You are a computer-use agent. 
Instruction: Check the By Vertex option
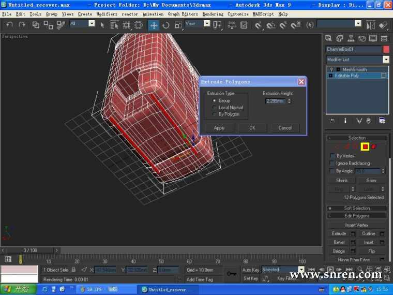pos(332,156)
